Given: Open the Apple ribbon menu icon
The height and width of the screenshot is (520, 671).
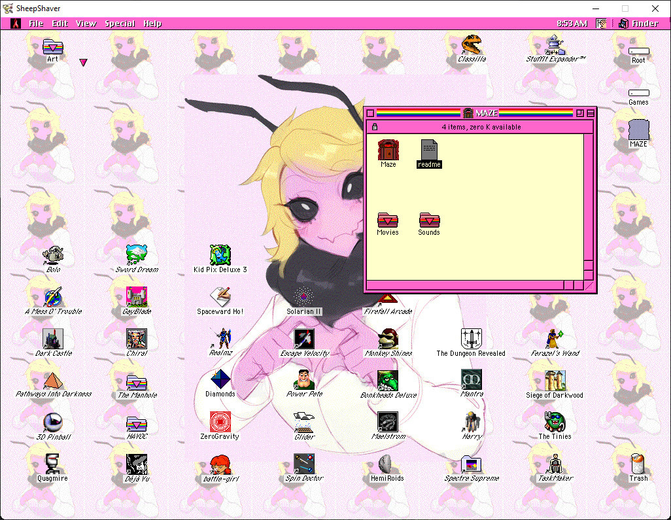Looking at the screenshot, I should (16, 24).
